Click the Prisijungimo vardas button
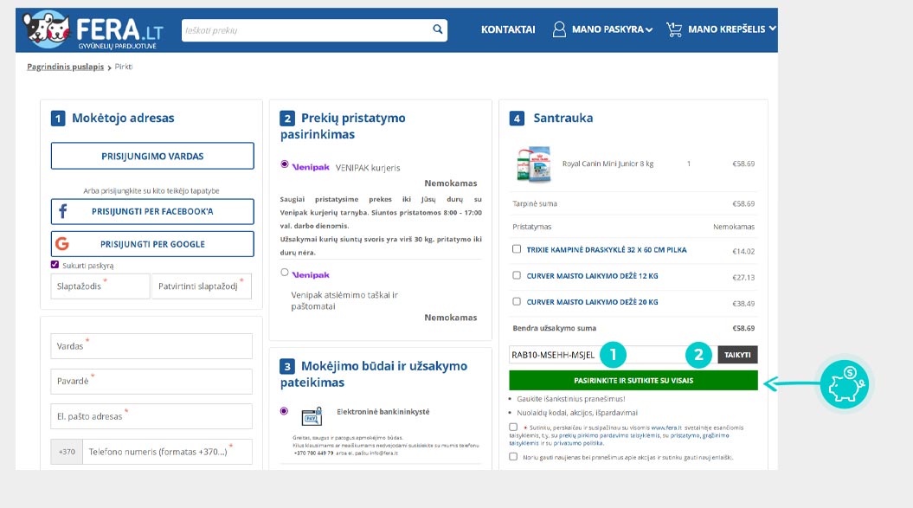Screen dimensions: 913x508 point(152,157)
